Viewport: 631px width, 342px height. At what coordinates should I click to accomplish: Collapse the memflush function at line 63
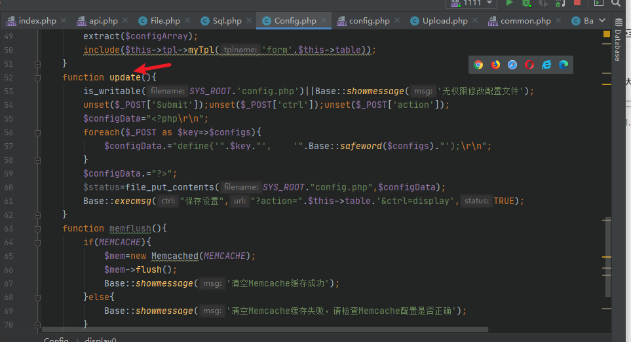[37, 229]
